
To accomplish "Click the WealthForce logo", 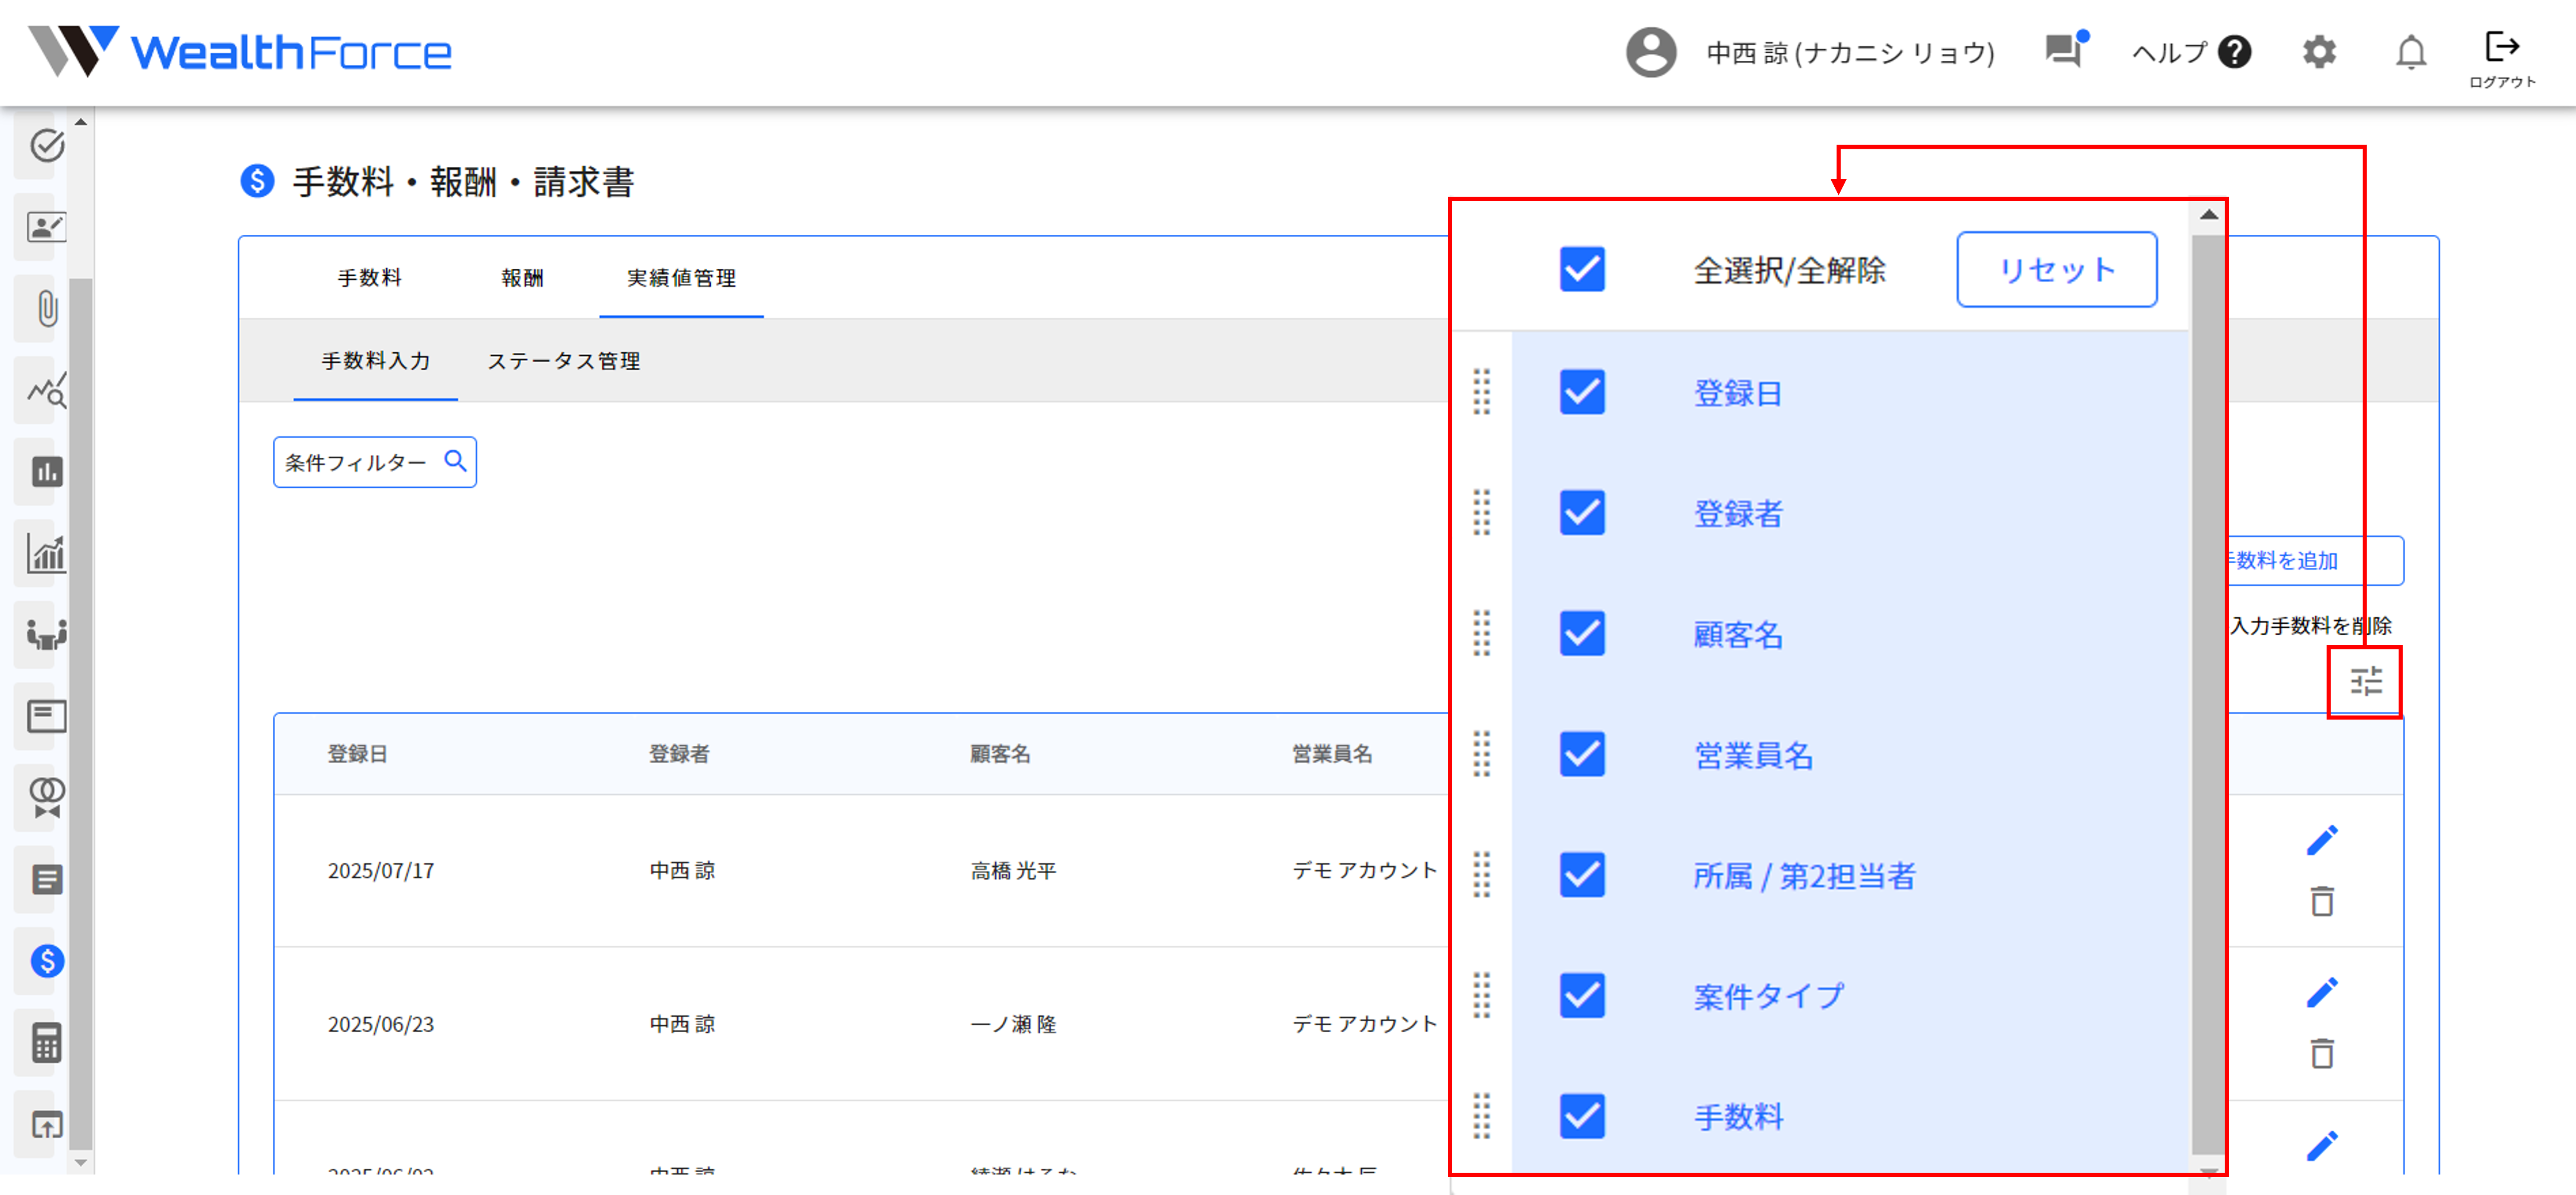I will [240, 51].
